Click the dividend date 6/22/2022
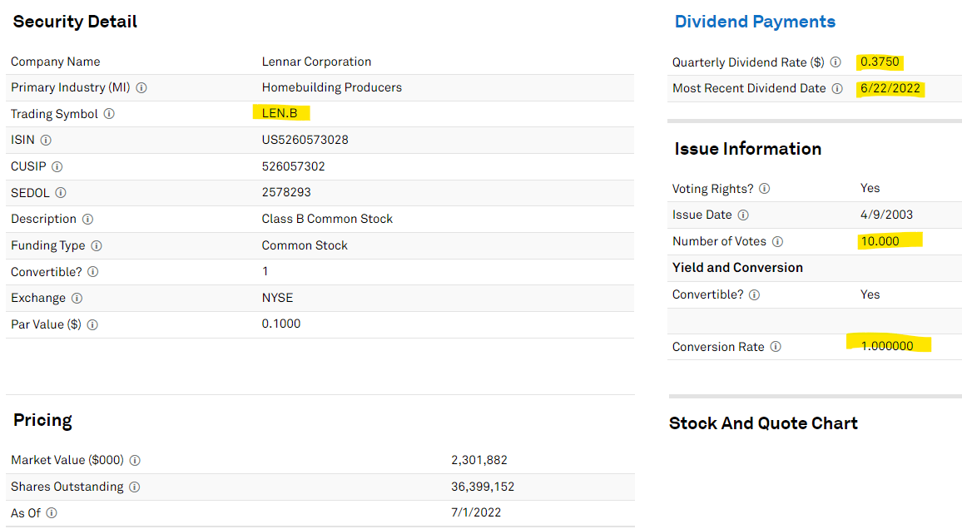 pyautogui.click(x=890, y=87)
